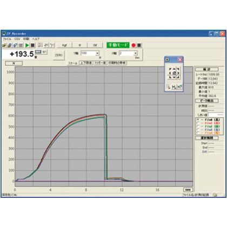Click the small button right of the blue indicator

(x=45, y=52)
